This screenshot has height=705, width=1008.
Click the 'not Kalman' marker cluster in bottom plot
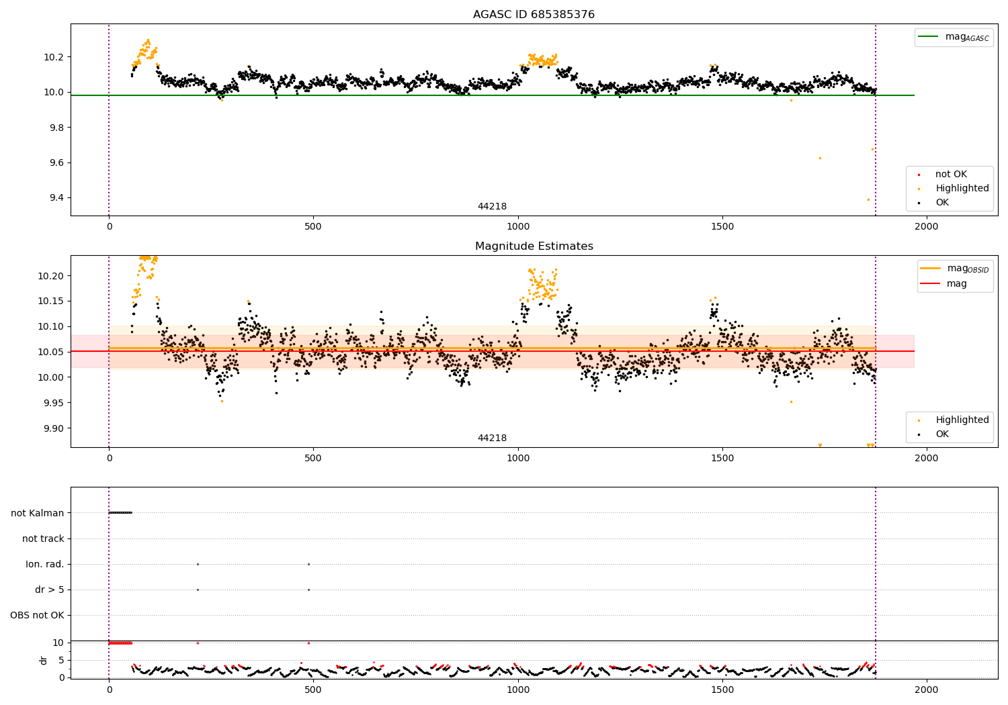click(x=120, y=513)
